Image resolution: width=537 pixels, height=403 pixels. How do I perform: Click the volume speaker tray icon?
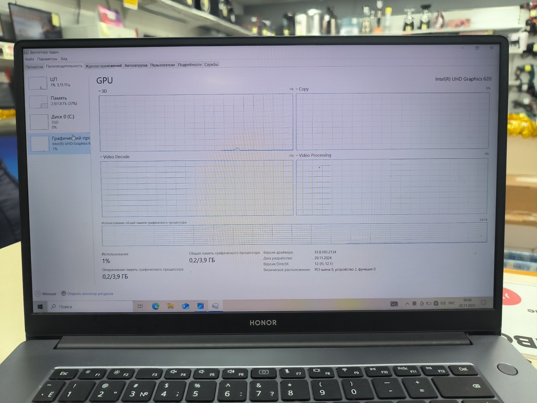pos(442,305)
